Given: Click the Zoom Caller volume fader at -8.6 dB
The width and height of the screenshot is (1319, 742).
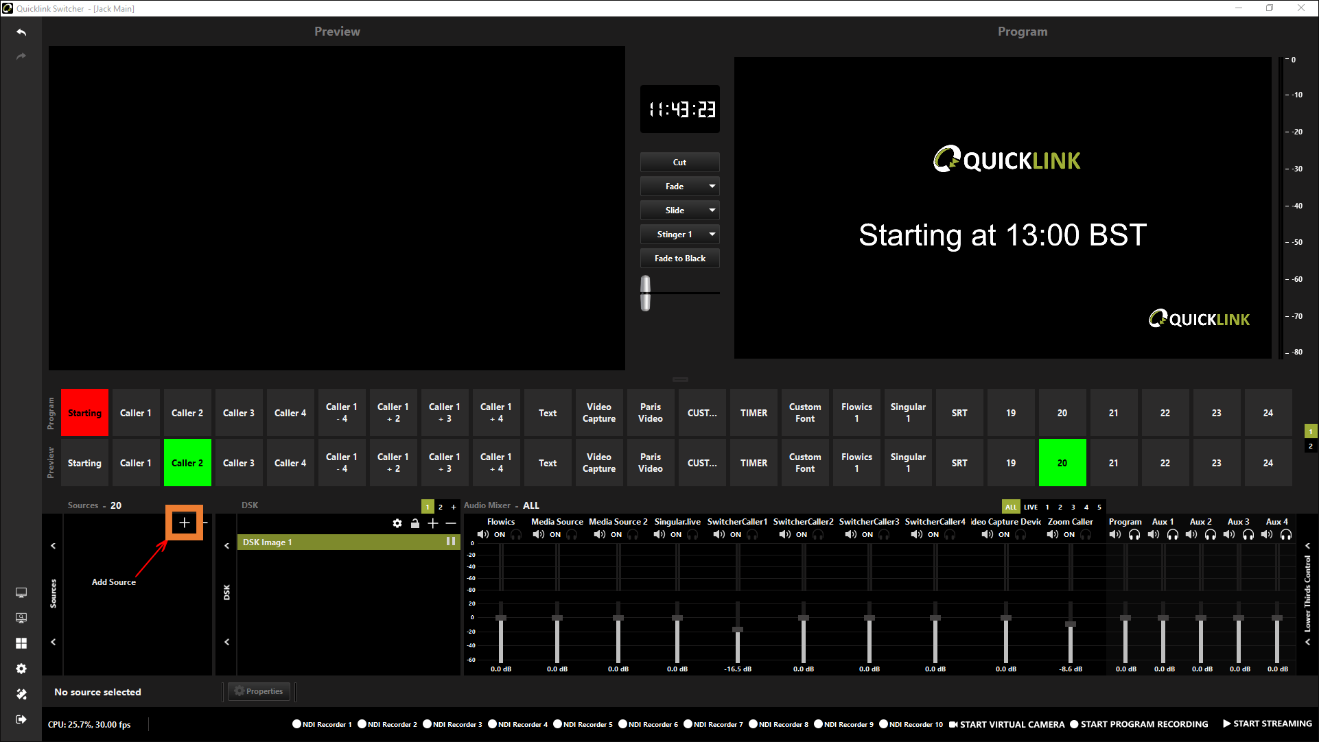Looking at the screenshot, I should click(x=1071, y=624).
